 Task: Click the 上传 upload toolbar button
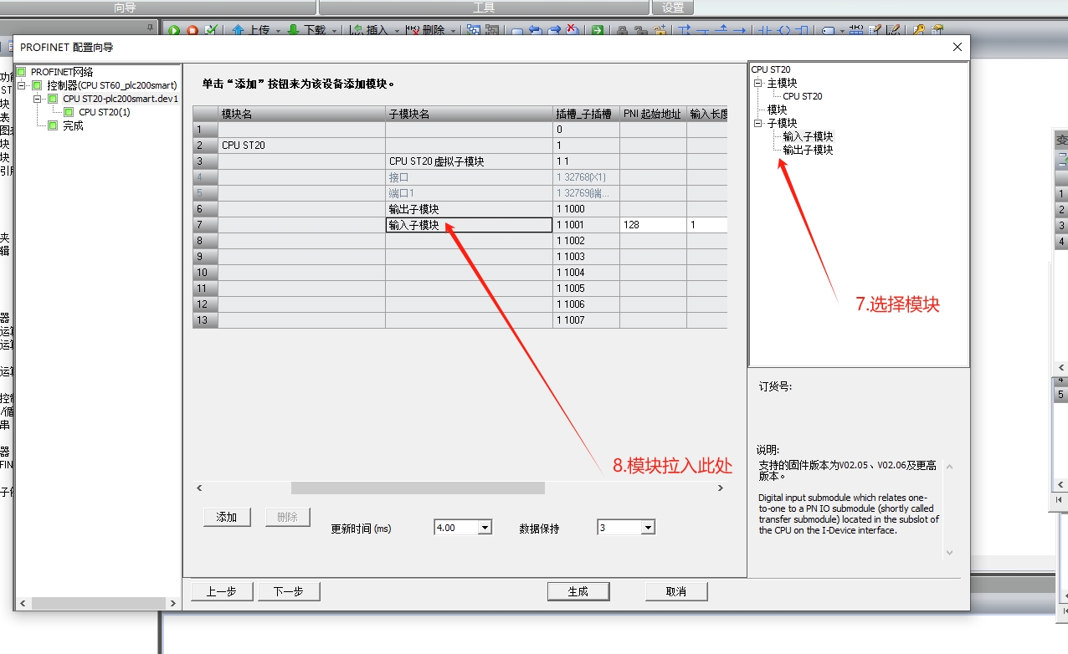click(x=250, y=30)
